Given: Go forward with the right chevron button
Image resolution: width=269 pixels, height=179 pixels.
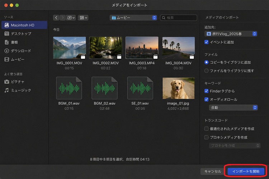Looking at the screenshot, I should (63, 18).
